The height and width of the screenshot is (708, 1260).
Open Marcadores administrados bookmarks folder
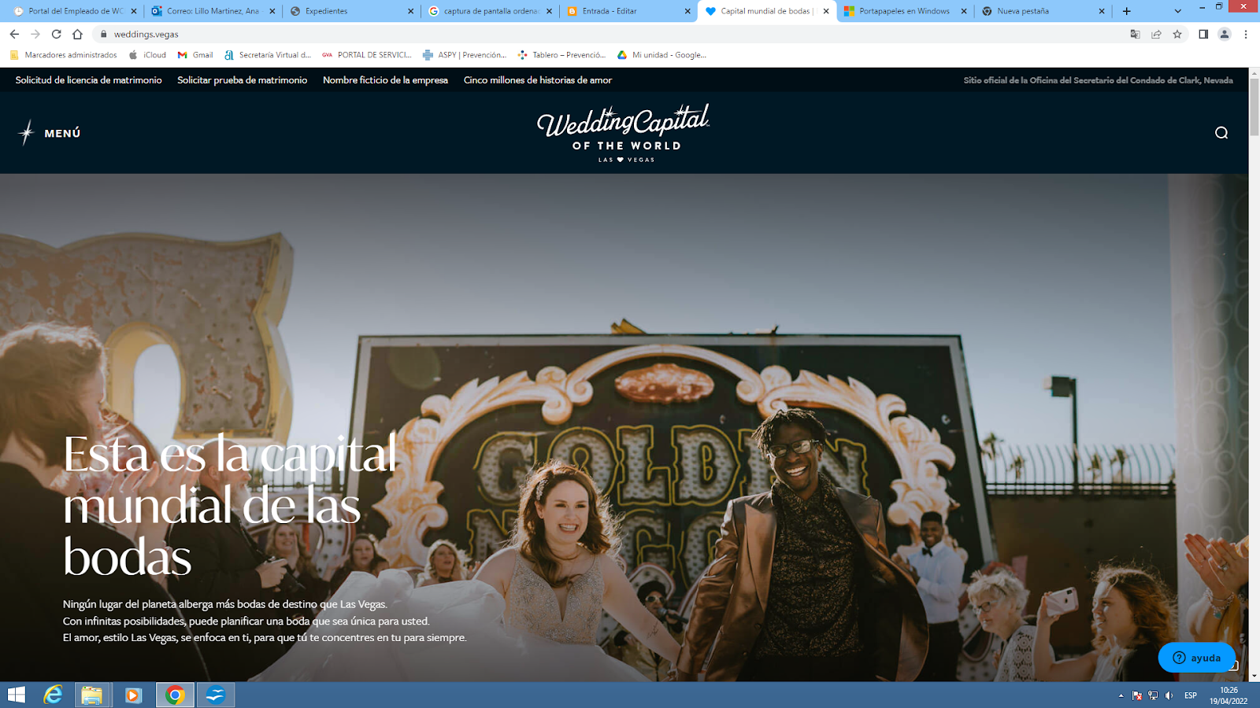tap(63, 55)
